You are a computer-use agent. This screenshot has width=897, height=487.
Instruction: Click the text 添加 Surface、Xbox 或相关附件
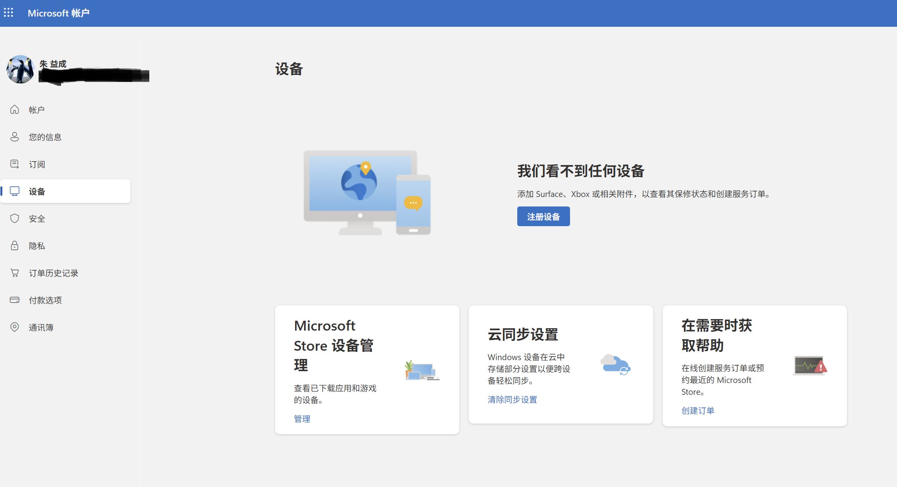tap(575, 194)
